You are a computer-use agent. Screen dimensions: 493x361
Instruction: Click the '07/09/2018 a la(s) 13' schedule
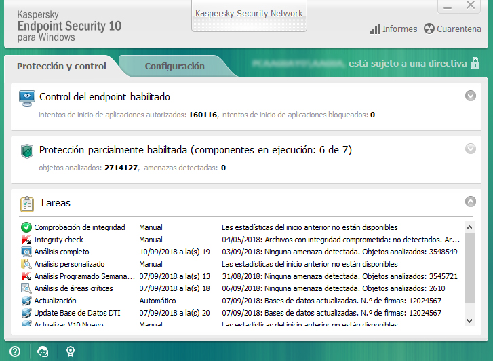pos(175,276)
